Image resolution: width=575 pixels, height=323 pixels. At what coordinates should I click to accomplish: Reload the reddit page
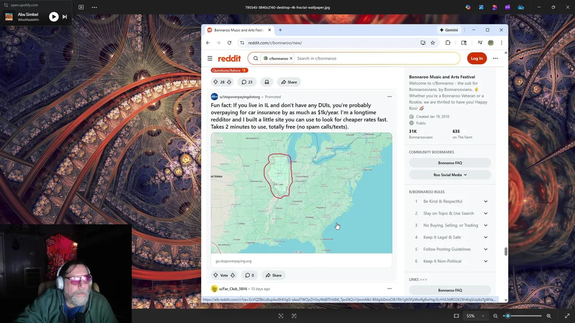tap(229, 43)
